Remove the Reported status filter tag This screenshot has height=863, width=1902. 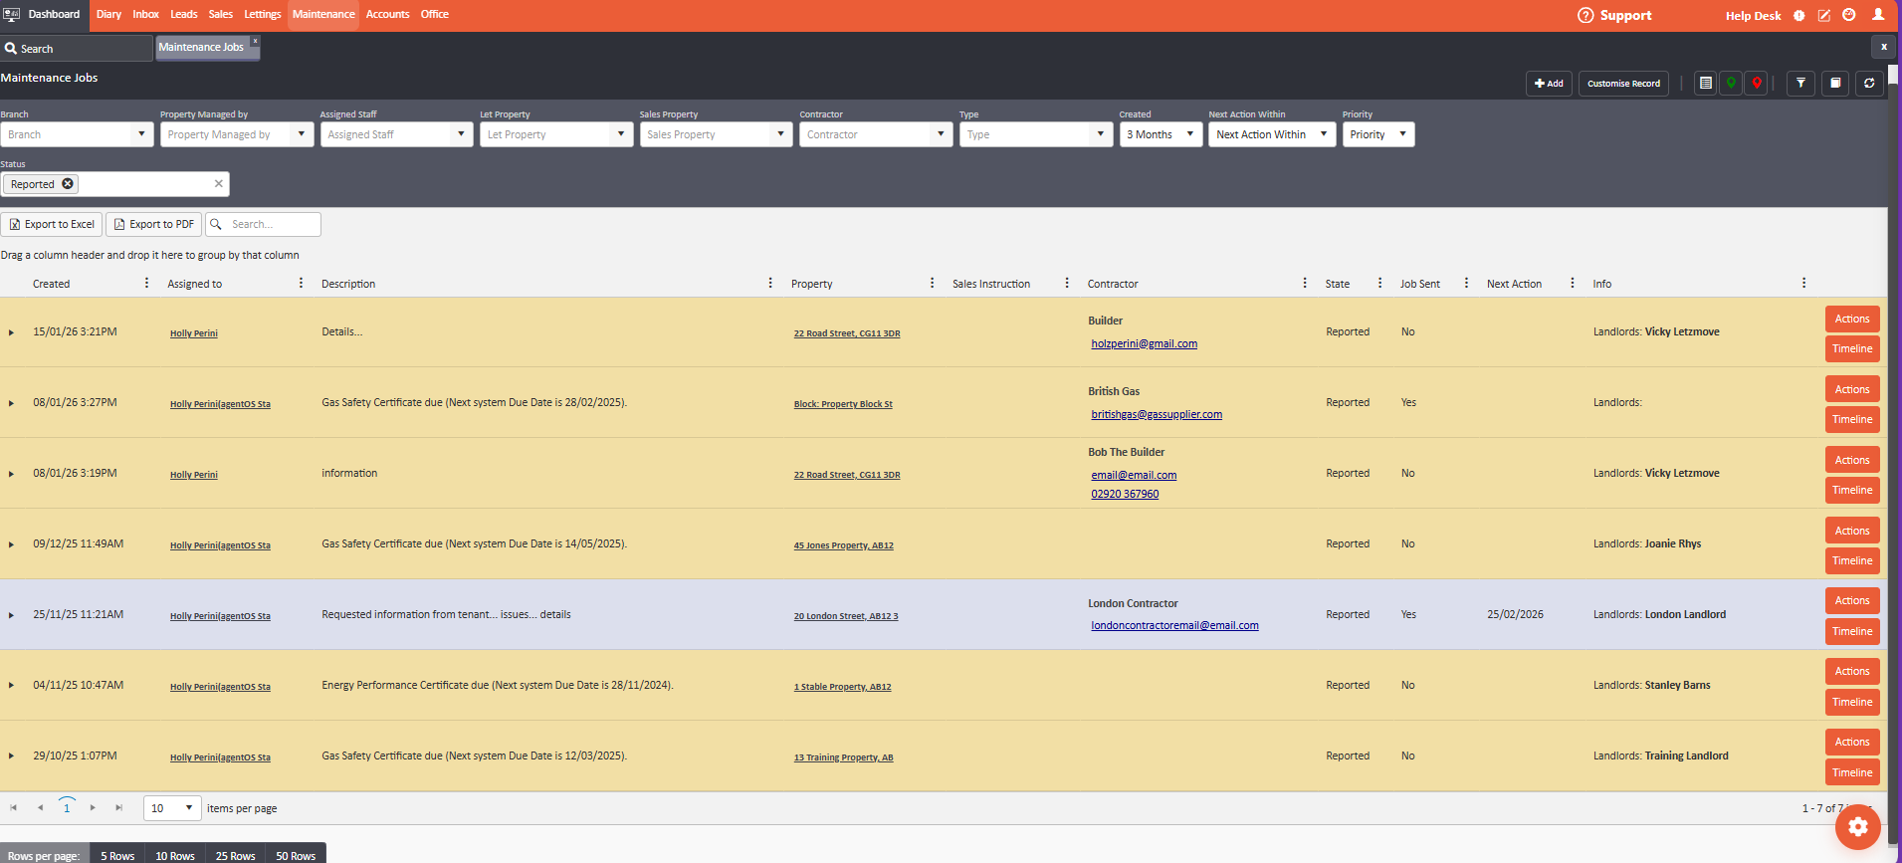pyautogui.click(x=68, y=184)
